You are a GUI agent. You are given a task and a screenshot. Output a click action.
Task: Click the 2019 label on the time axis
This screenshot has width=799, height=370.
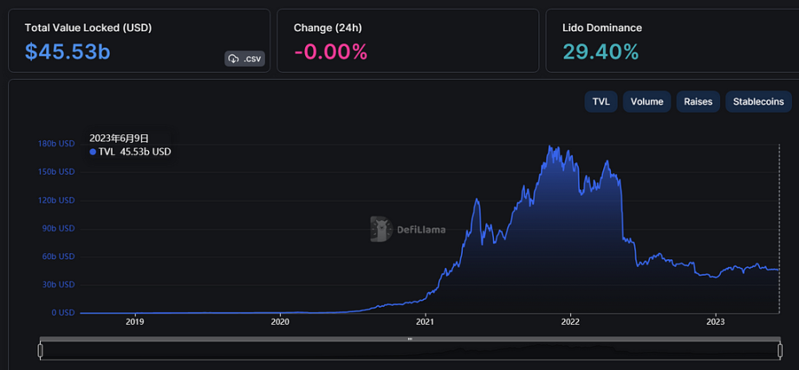click(135, 322)
